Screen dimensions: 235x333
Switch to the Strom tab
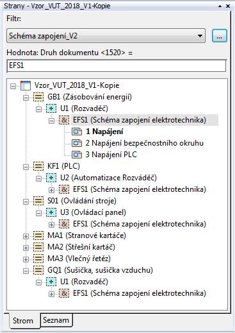pos(23,321)
